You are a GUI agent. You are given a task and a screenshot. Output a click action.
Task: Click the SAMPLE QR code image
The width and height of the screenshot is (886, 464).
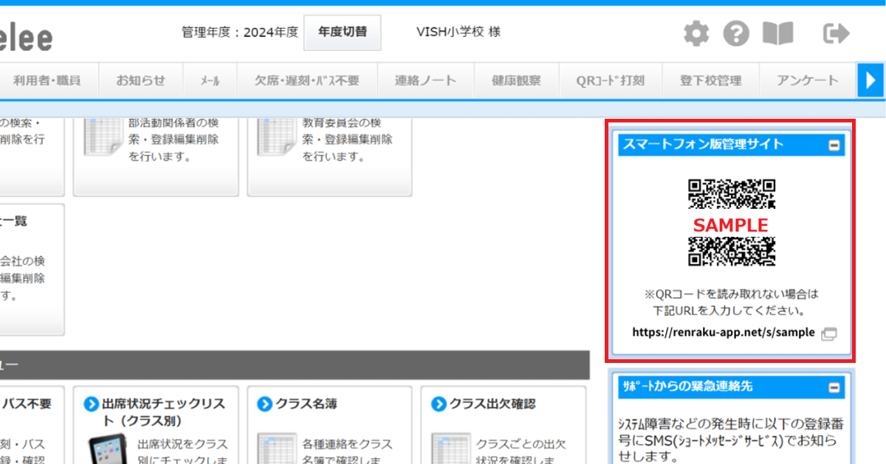click(732, 223)
